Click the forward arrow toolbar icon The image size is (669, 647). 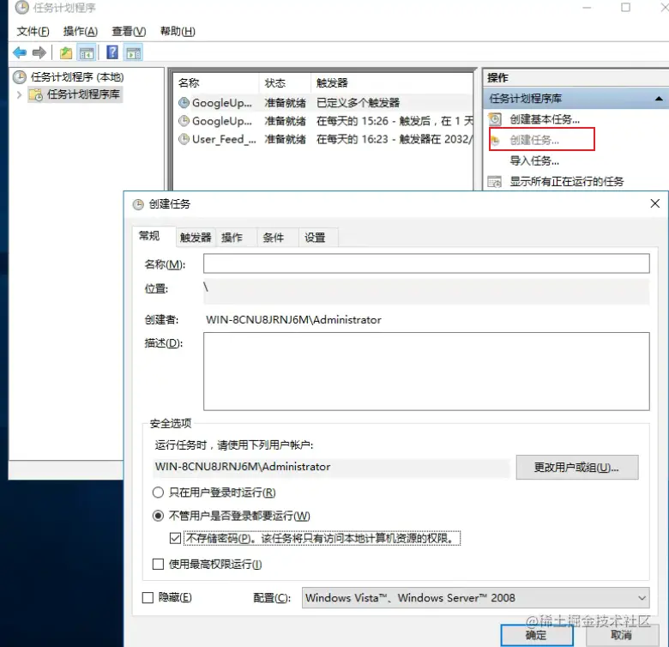point(39,53)
